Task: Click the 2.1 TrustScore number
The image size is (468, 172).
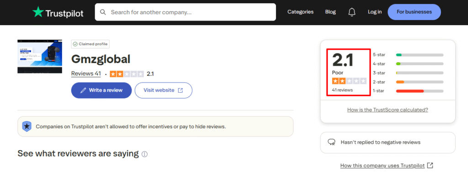Action: pos(343,60)
